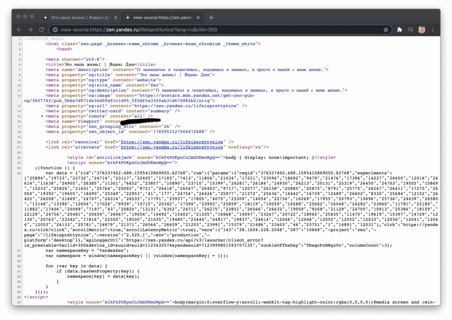452x320 pixels.
Task: Click the 'og:site_name' content="Zen" line
Action: click(105, 85)
